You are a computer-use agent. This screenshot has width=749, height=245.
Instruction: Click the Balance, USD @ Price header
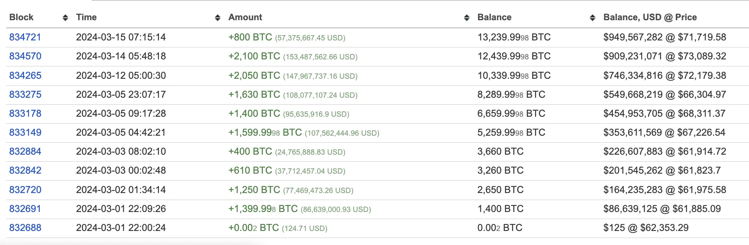tap(650, 17)
